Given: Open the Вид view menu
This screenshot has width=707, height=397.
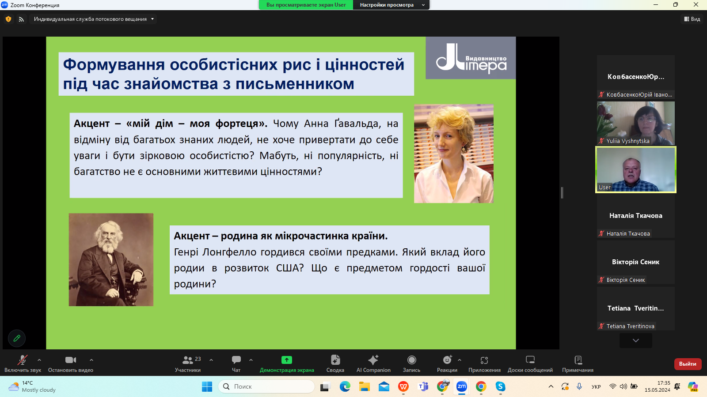Looking at the screenshot, I should coord(692,19).
